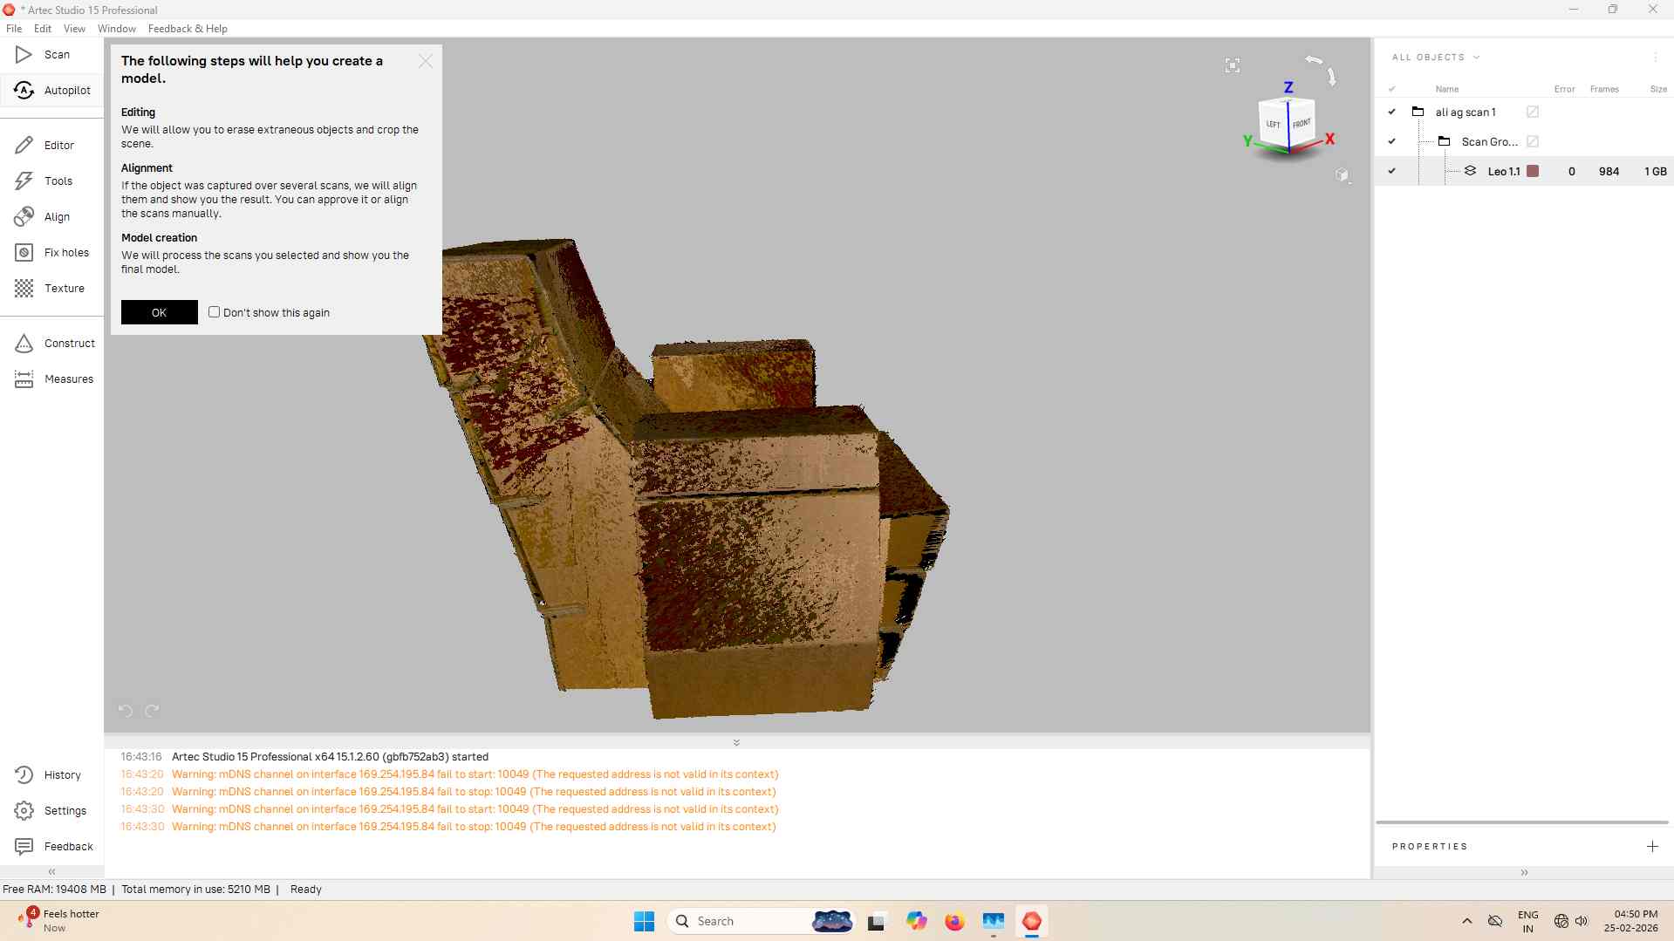This screenshot has height=941, width=1674.
Task: Open the Editor tool
Action: pyautogui.click(x=52, y=146)
